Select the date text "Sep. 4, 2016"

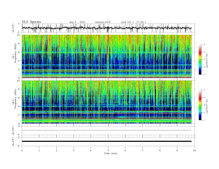point(77,22)
